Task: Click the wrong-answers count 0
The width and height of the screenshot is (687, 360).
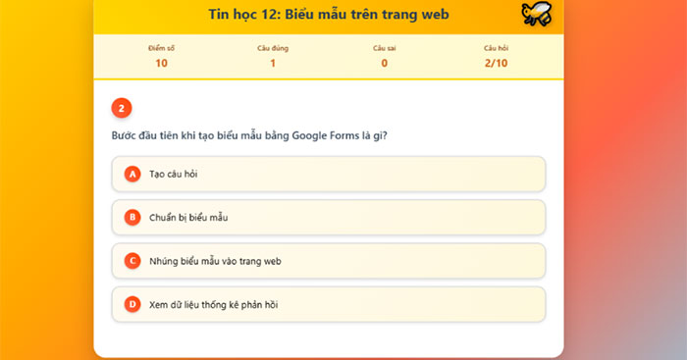Action: [385, 63]
